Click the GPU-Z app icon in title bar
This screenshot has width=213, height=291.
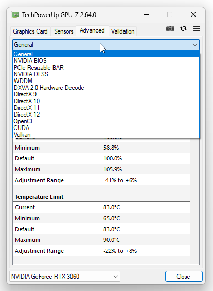(x=15, y=14)
